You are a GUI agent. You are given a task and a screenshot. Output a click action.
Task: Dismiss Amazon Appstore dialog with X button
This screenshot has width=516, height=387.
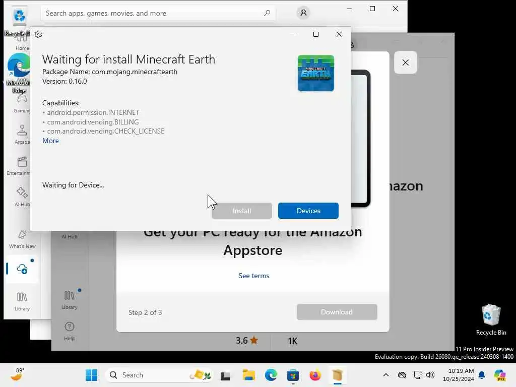(406, 62)
